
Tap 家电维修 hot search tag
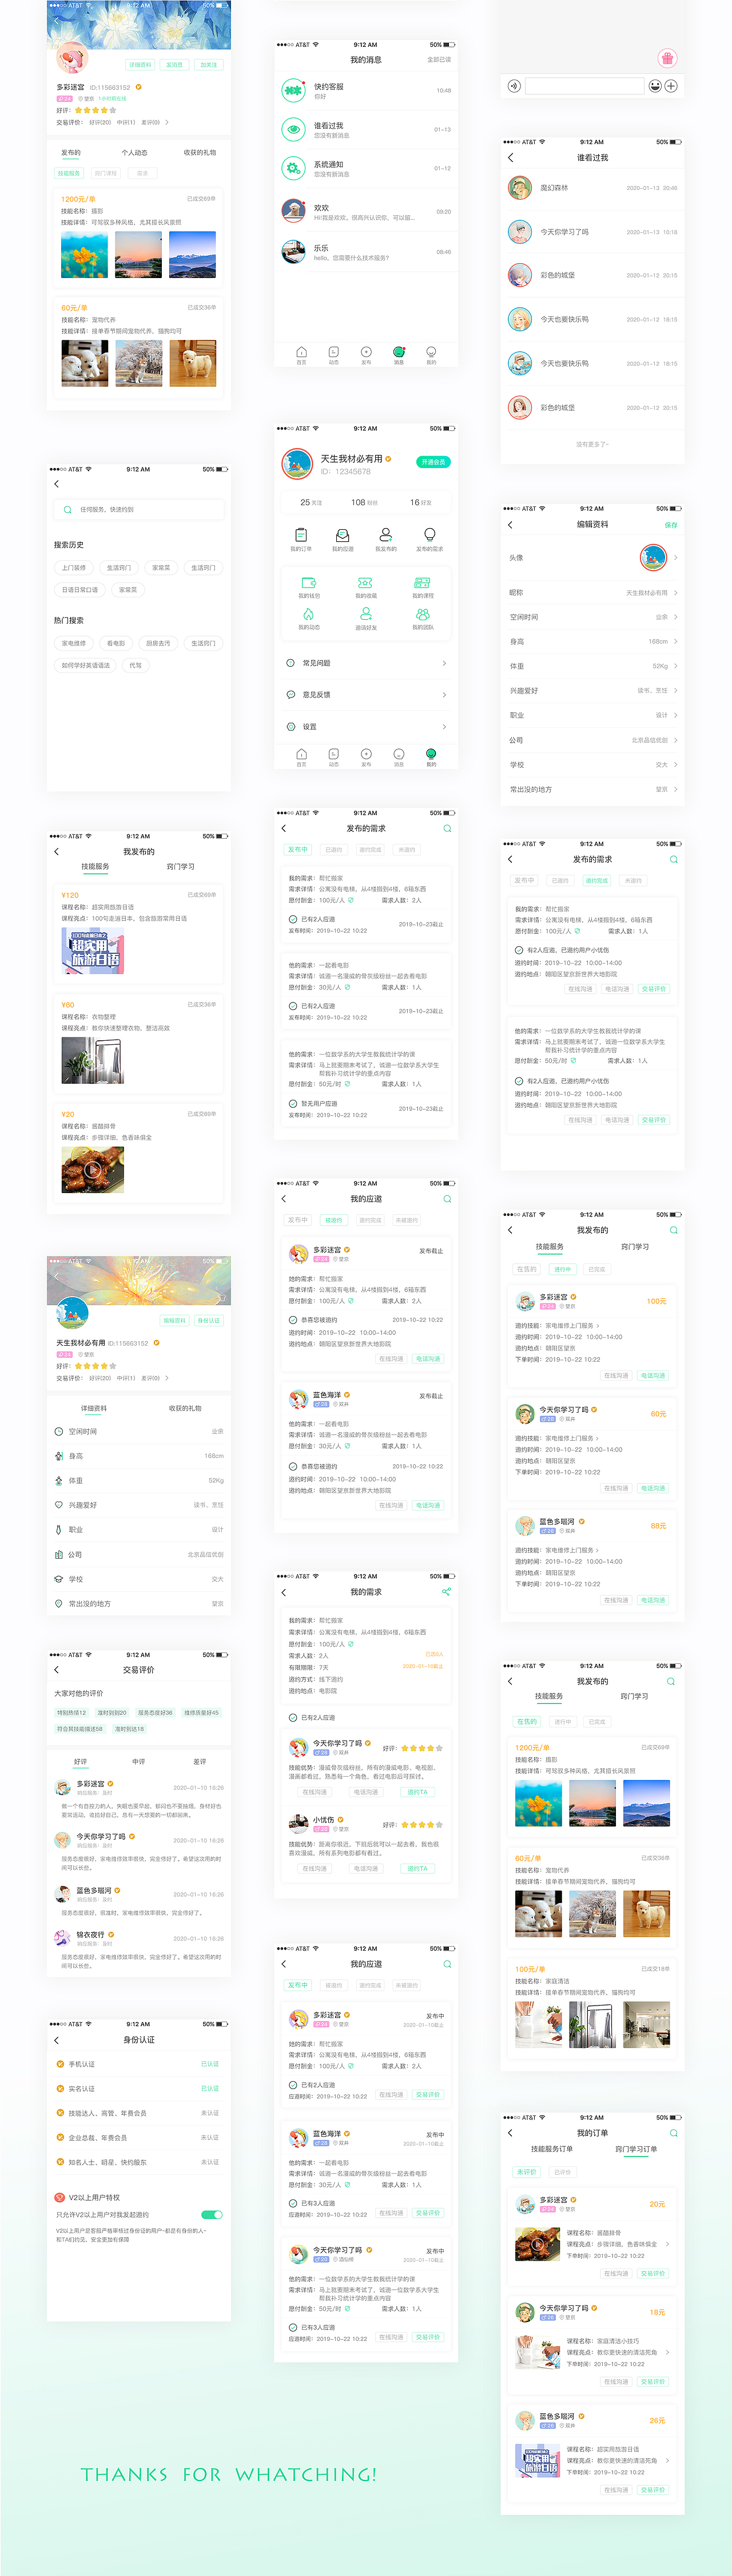click(74, 643)
